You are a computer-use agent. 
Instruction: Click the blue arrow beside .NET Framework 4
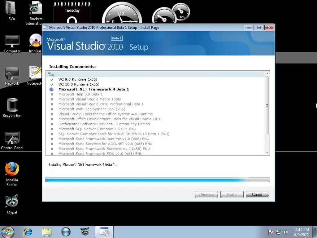[x=52, y=90]
